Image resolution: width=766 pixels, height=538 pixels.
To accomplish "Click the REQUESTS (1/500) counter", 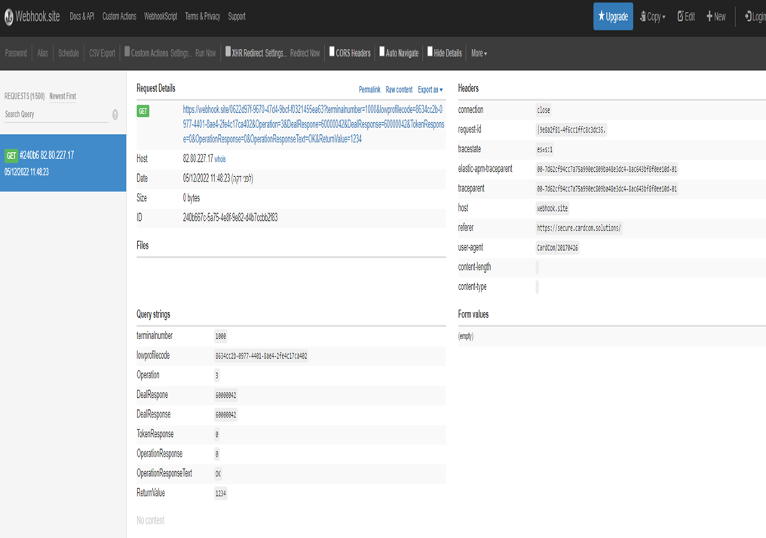I will (x=24, y=96).
